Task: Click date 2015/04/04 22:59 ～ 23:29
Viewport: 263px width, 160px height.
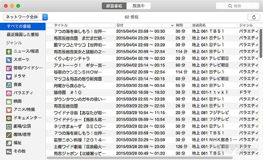Action: [x=140, y=45]
